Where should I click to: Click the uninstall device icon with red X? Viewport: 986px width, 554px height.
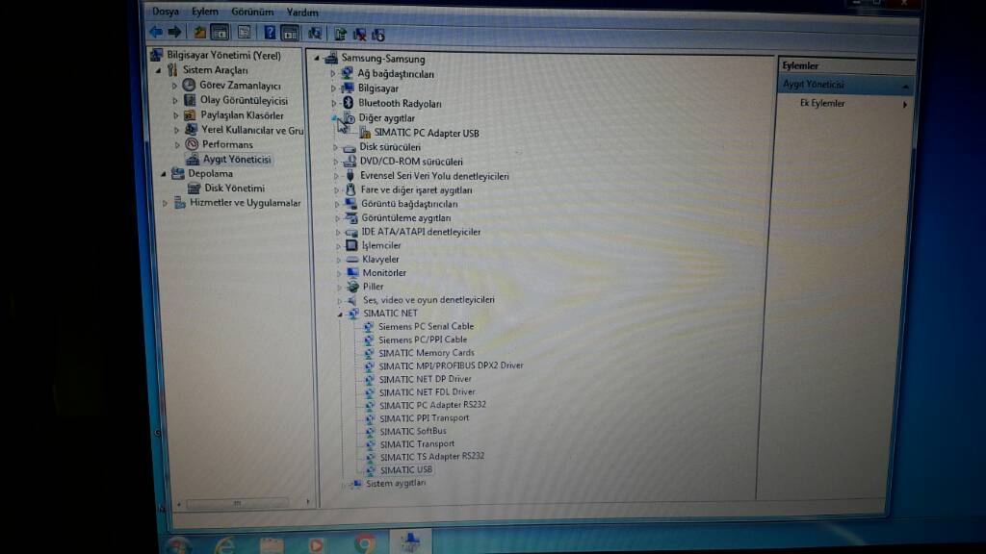360,35
